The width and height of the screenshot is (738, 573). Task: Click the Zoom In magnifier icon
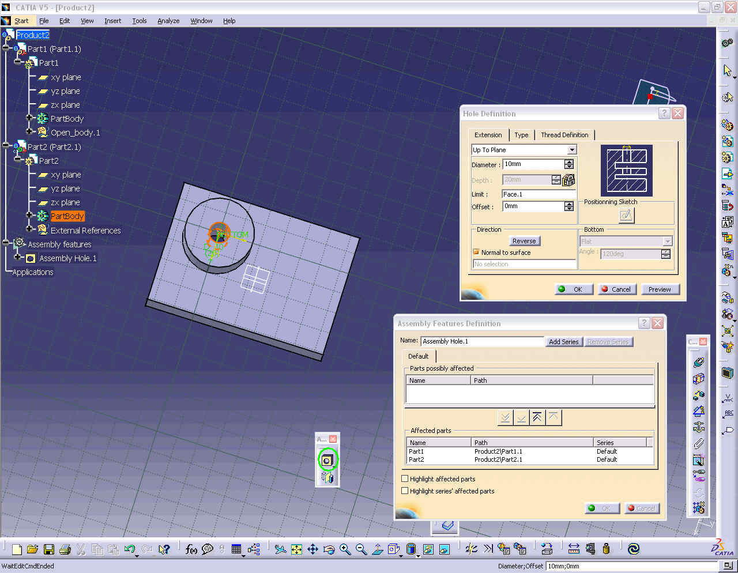pyautogui.click(x=345, y=549)
